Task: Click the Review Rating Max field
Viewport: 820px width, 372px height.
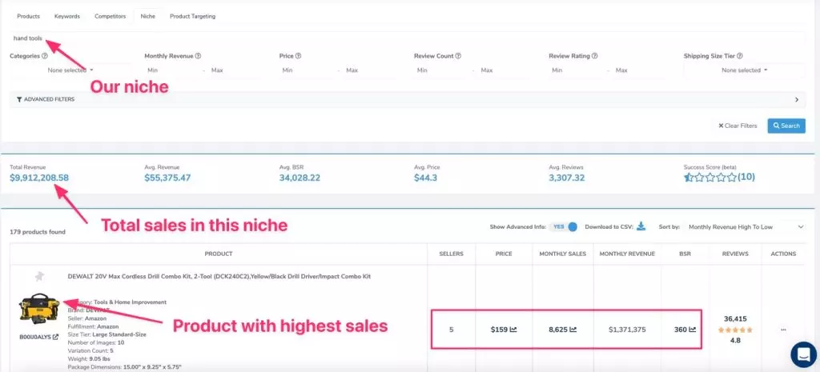Action: pyautogui.click(x=641, y=70)
